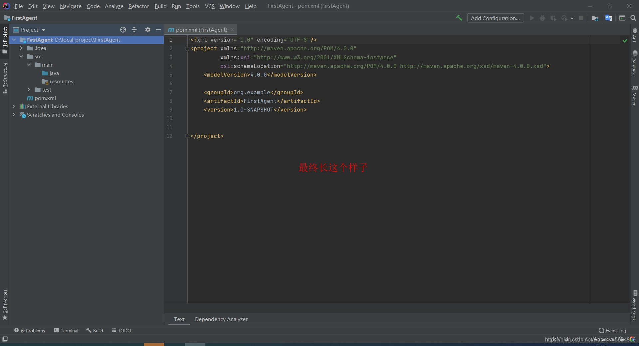
Task: Click the Search Everywhere magnifier icon
Action: 633,18
